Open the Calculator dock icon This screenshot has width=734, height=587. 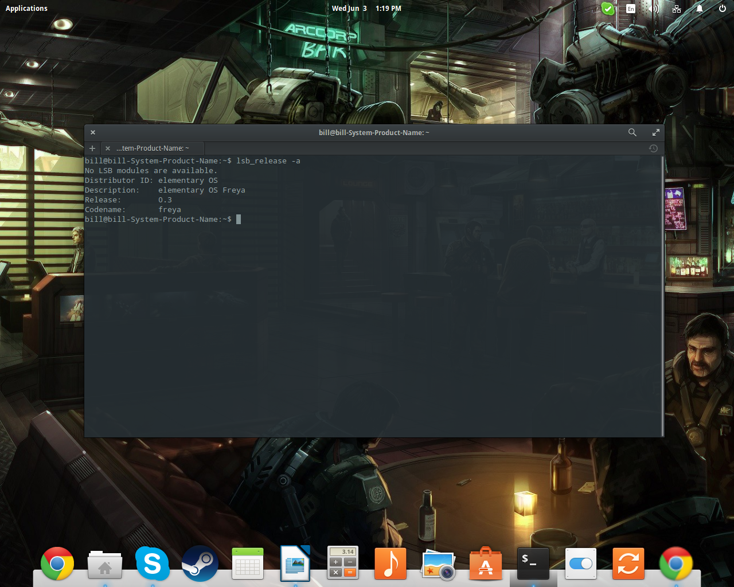[x=343, y=563]
